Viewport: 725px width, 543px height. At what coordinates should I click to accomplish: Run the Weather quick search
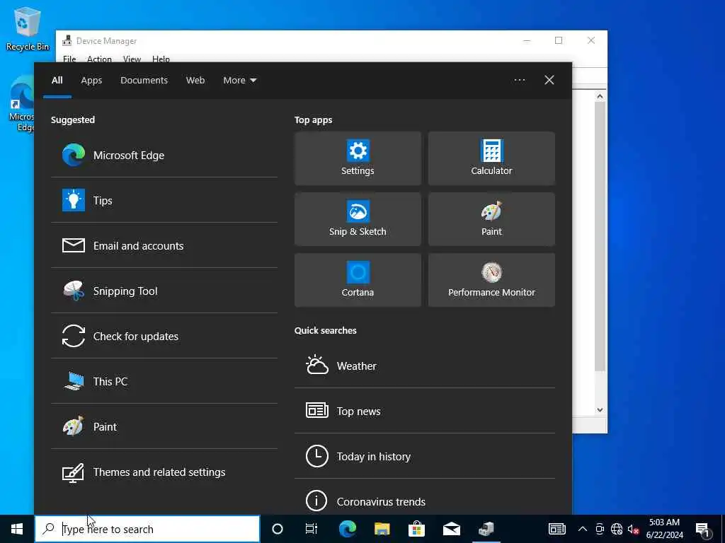(x=425, y=366)
